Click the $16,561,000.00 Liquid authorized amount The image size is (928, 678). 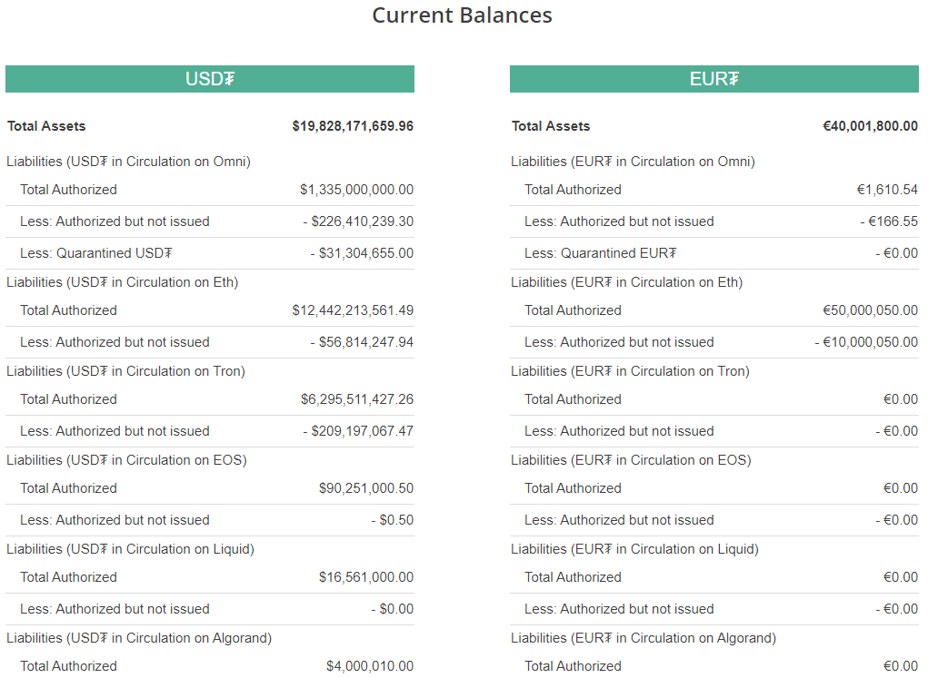365,577
